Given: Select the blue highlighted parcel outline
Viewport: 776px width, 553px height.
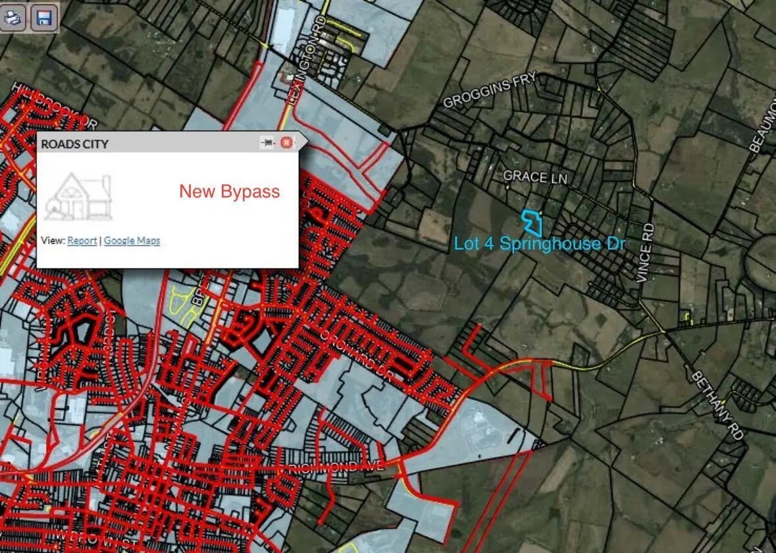Looking at the screenshot, I should [x=532, y=223].
